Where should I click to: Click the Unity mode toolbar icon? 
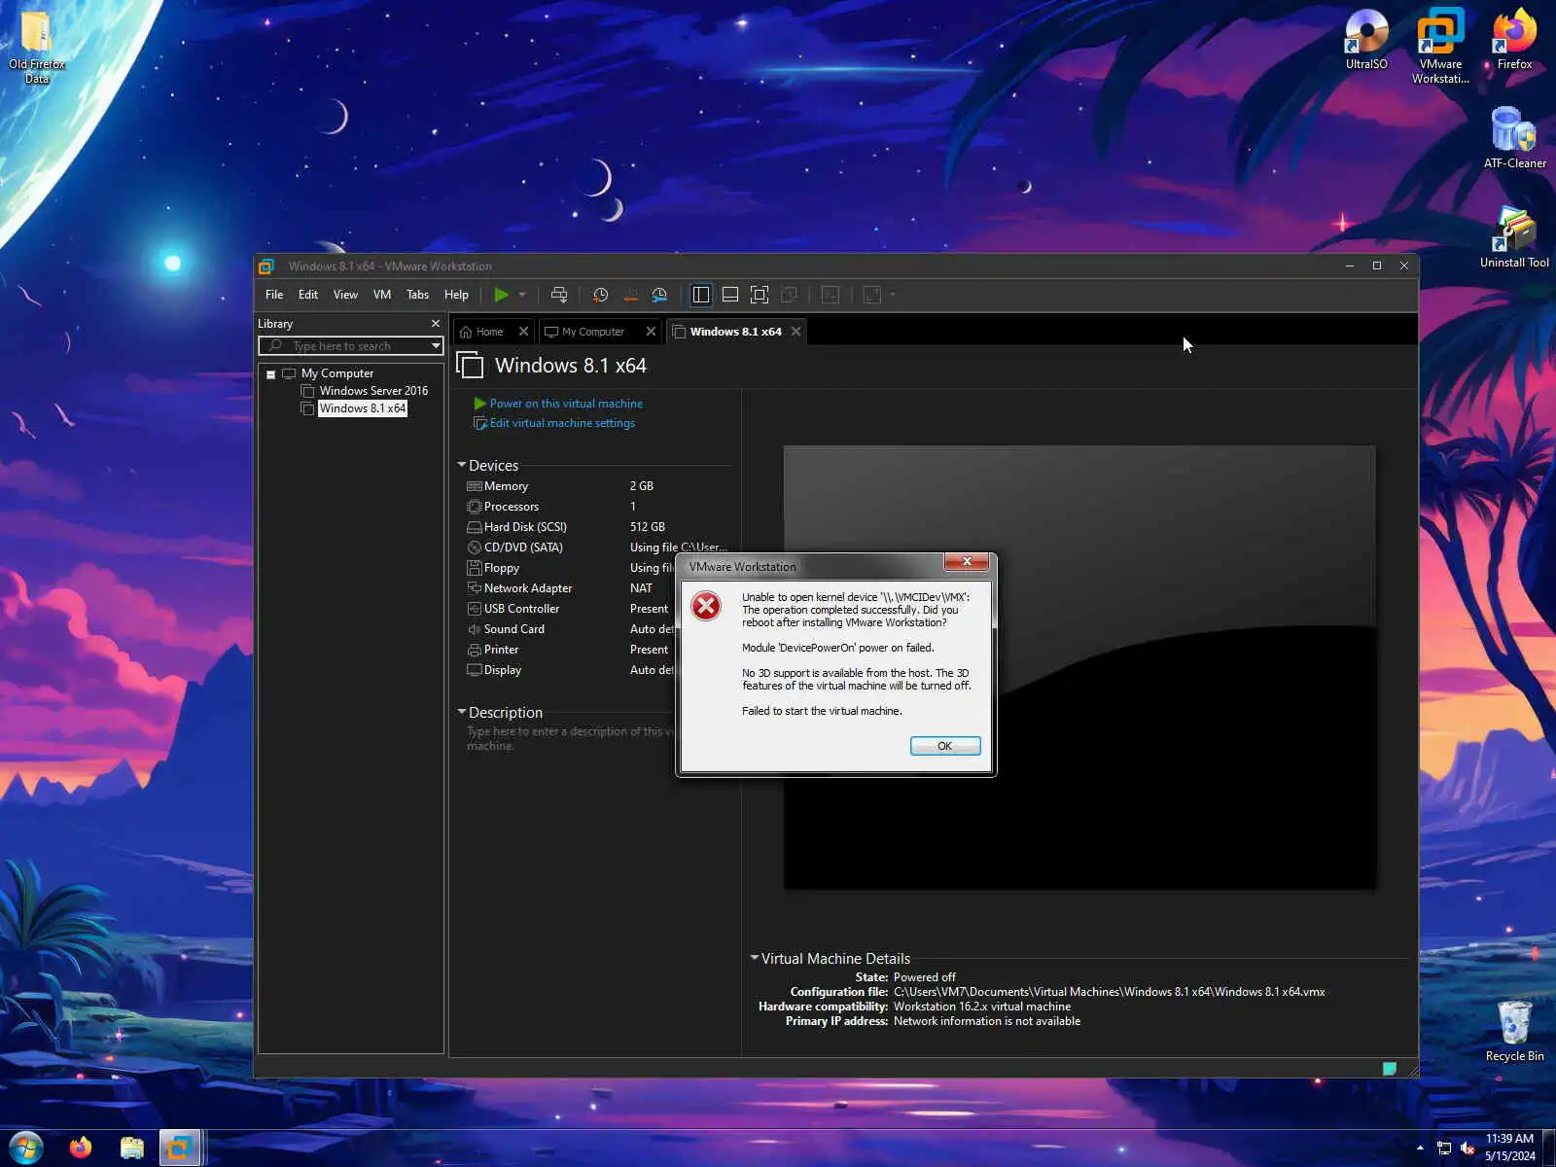click(x=790, y=295)
